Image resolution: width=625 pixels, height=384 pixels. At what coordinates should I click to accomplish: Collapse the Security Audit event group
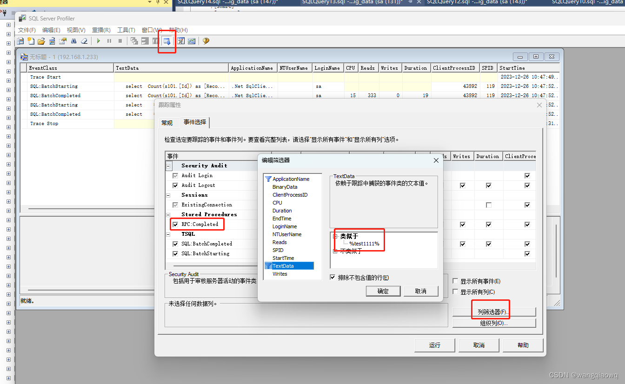click(168, 166)
